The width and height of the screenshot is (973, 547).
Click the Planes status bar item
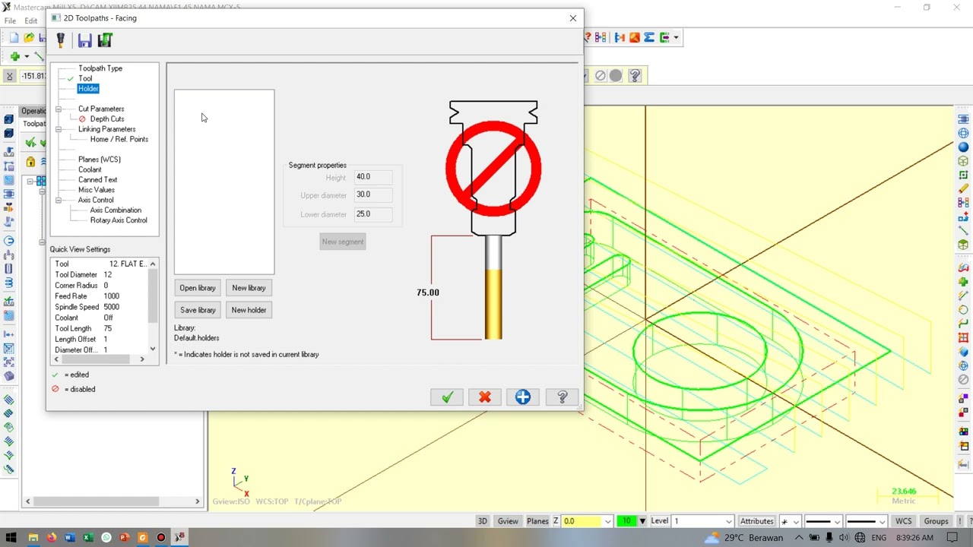[537, 521]
